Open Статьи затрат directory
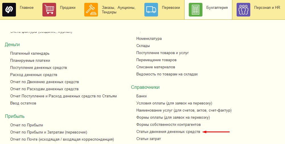This screenshot has width=285, height=144. coord(149,139)
